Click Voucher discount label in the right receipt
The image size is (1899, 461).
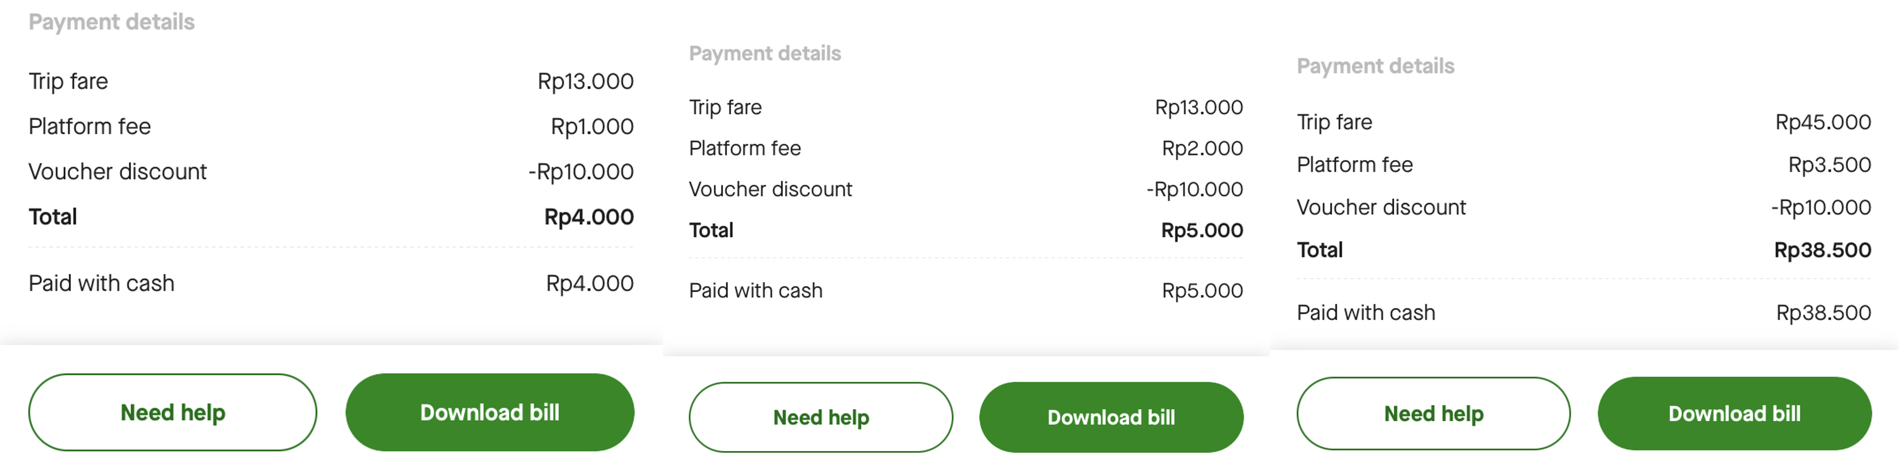click(x=1381, y=207)
